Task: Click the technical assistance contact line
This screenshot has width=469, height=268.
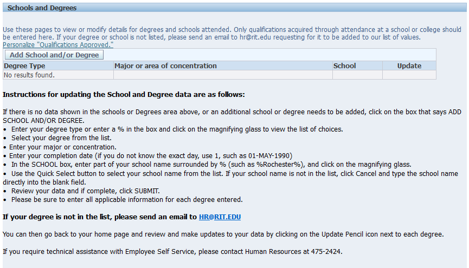Action: [172, 252]
